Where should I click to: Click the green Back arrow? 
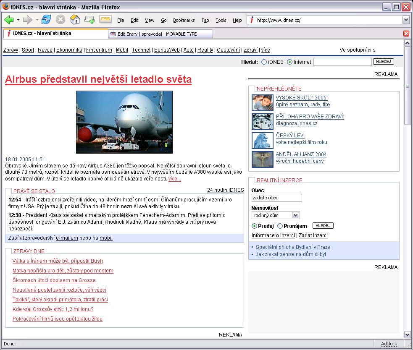(9, 20)
